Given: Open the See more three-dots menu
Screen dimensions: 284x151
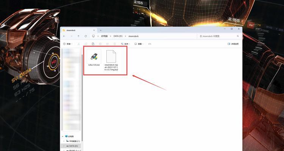Looking at the screenshot, I should (150, 44).
